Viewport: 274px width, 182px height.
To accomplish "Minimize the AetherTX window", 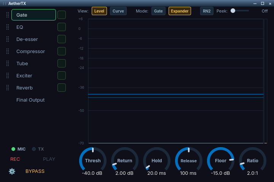I will pos(255,3).
